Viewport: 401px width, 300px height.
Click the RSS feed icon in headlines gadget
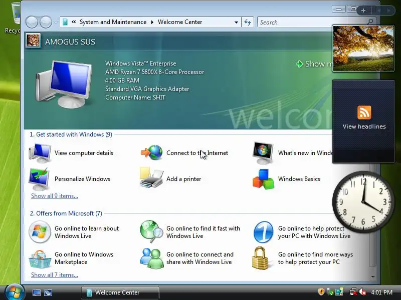pos(364,112)
